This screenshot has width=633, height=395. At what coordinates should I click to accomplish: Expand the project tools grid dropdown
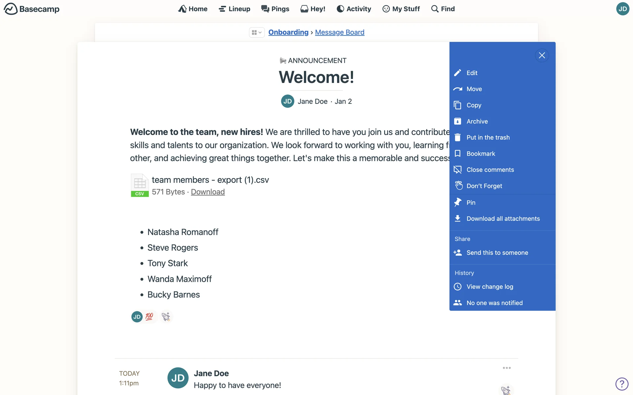pyautogui.click(x=256, y=32)
